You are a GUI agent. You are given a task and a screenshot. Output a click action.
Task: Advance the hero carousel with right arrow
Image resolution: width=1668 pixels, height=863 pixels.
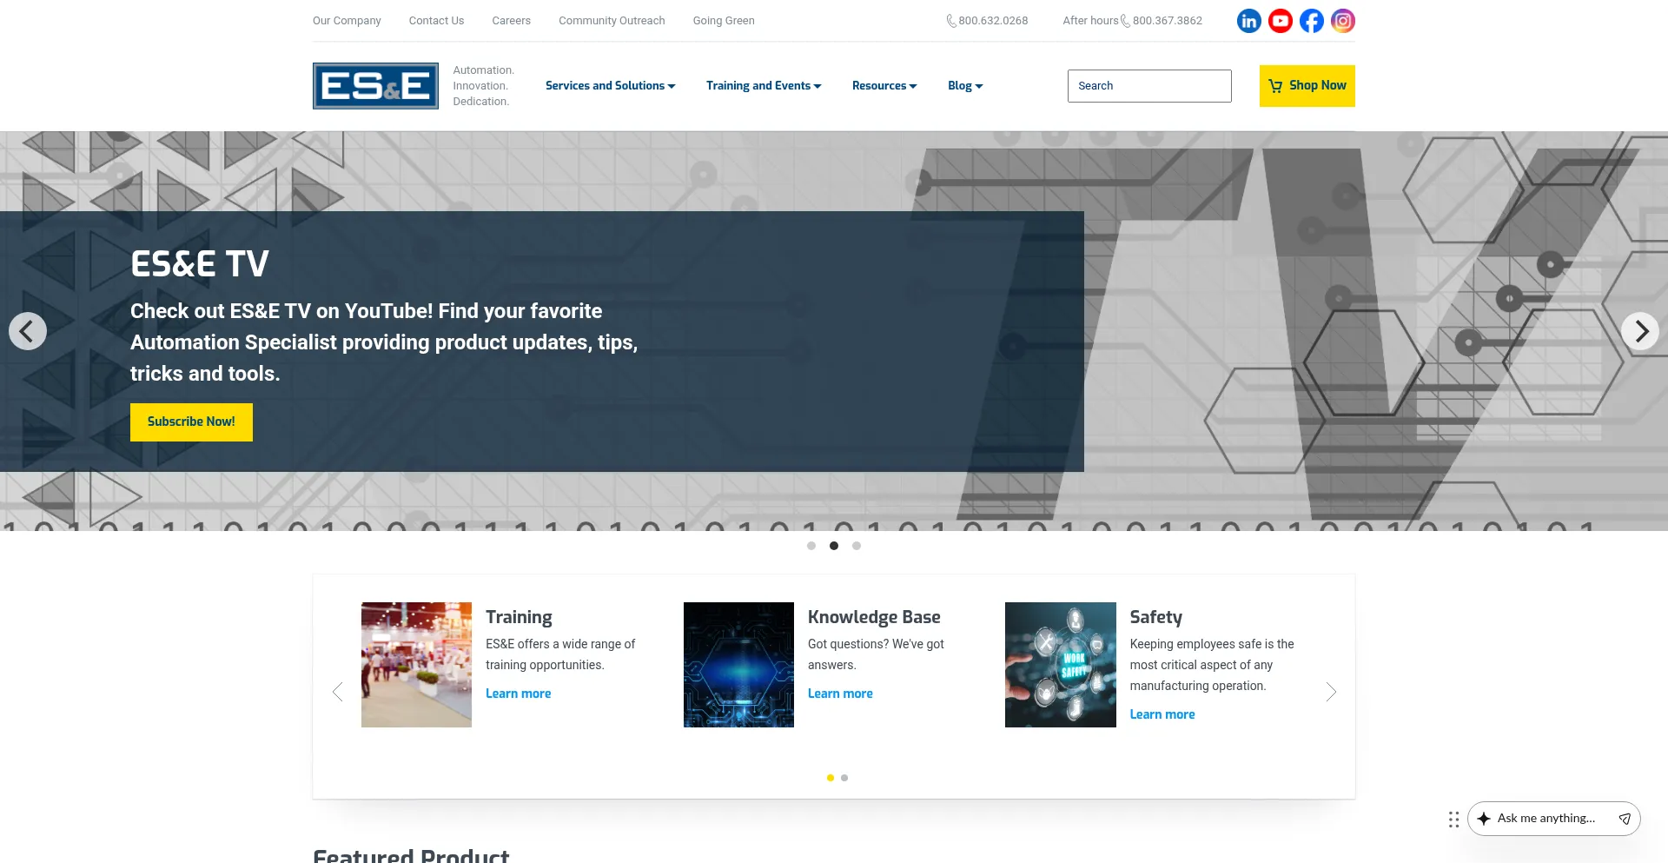coord(1640,331)
